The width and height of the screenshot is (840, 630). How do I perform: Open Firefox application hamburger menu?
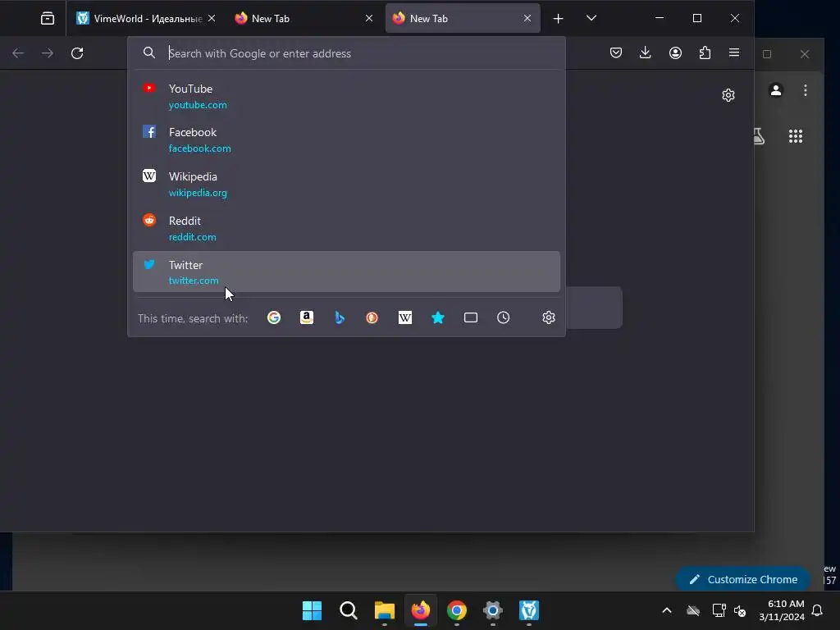coord(734,52)
